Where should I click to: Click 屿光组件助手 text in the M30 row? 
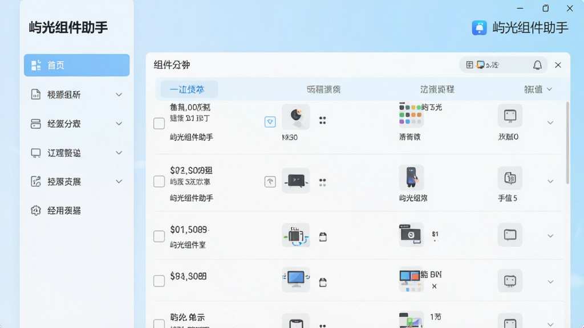tap(192, 137)
